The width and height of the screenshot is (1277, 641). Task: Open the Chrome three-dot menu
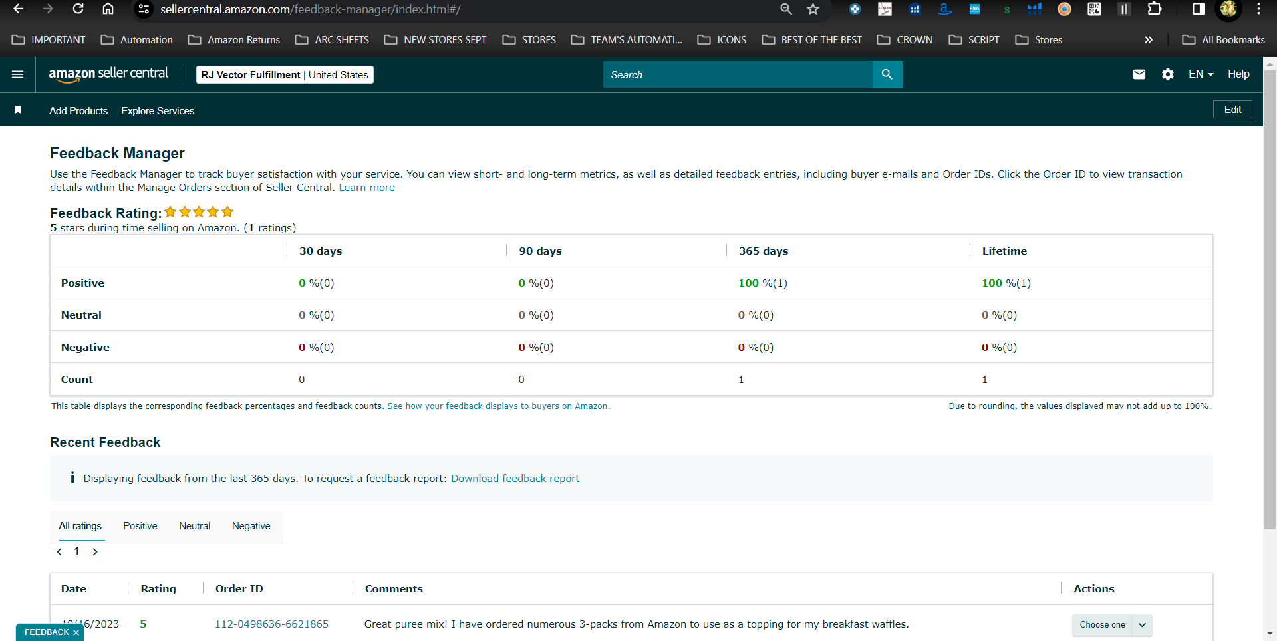[x=1258, y=9]
